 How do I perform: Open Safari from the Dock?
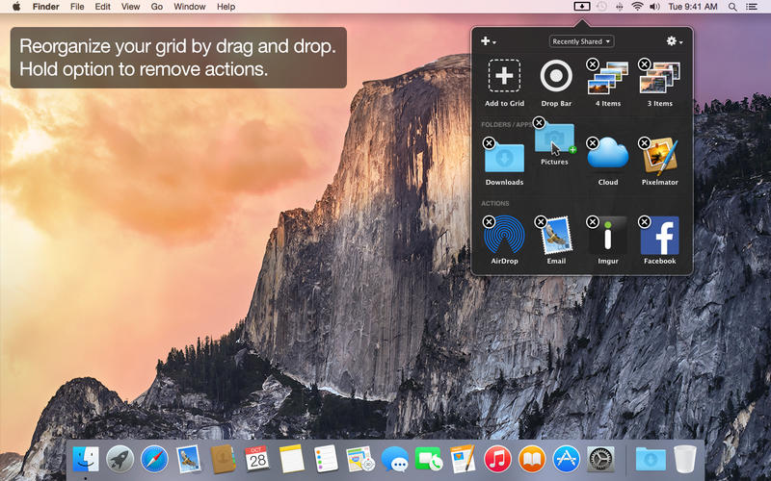(154, 459)
